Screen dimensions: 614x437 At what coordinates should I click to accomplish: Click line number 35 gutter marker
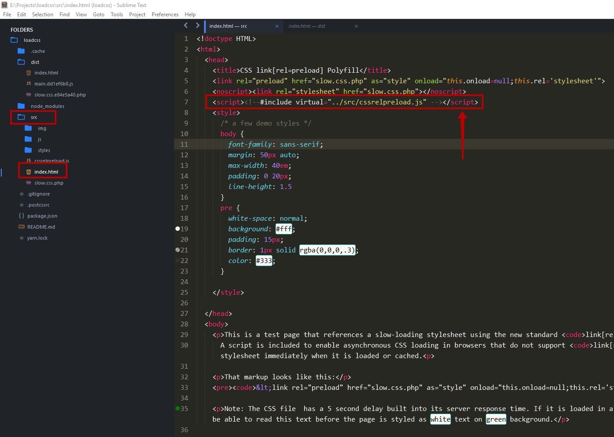[x=178, y=408]
